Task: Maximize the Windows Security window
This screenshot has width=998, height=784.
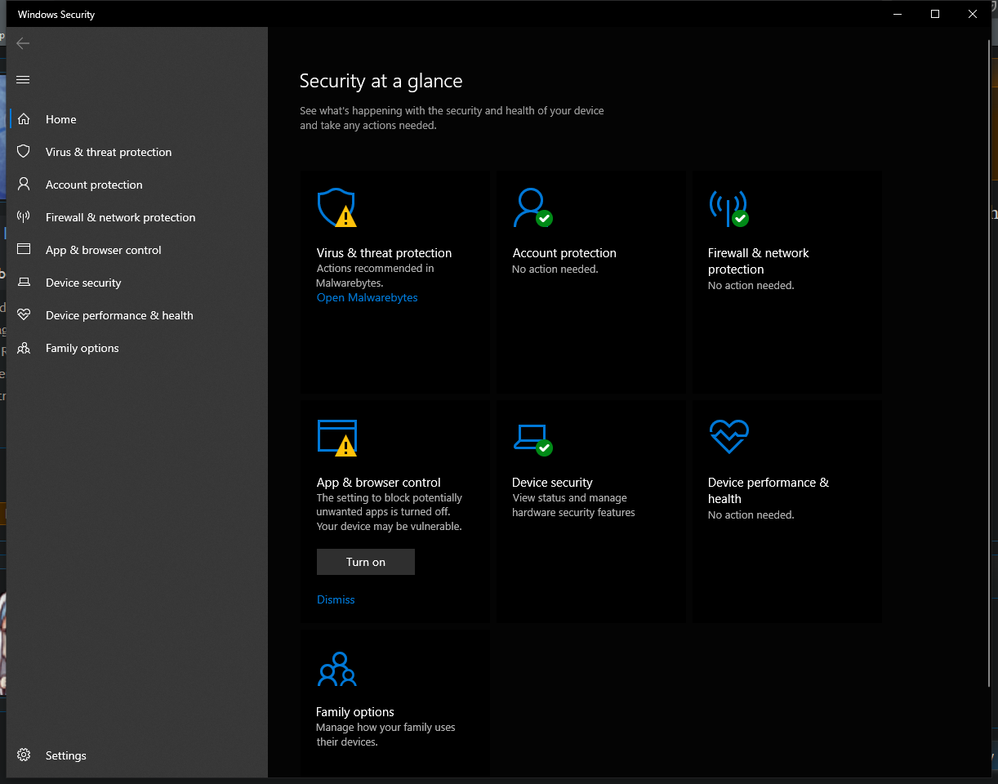Action: point(935,14)
